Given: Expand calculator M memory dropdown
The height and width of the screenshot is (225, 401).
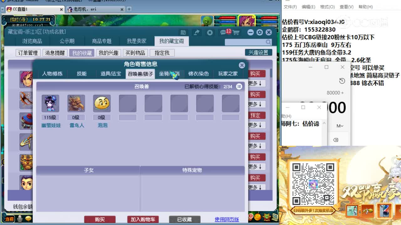Looking at the screenshot, I should pos(340,126).
